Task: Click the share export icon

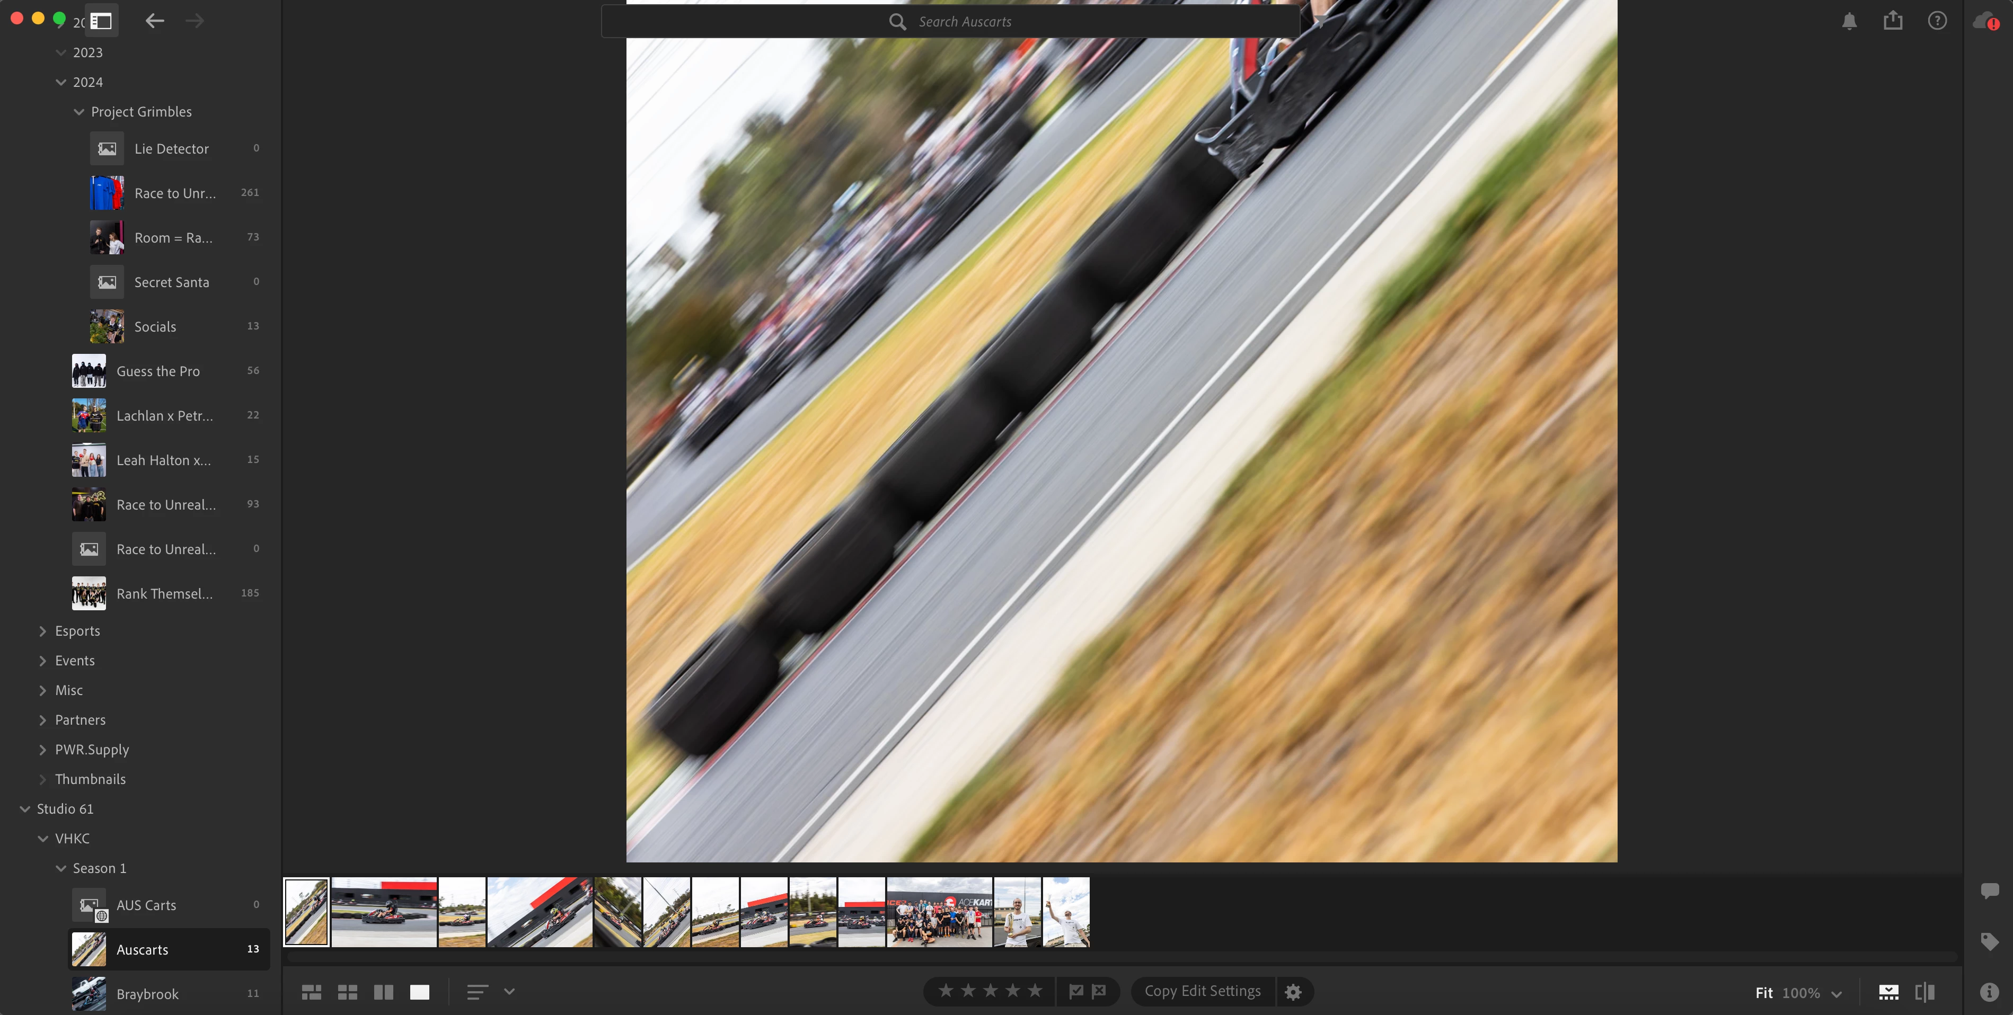Action: point(1893,20)
